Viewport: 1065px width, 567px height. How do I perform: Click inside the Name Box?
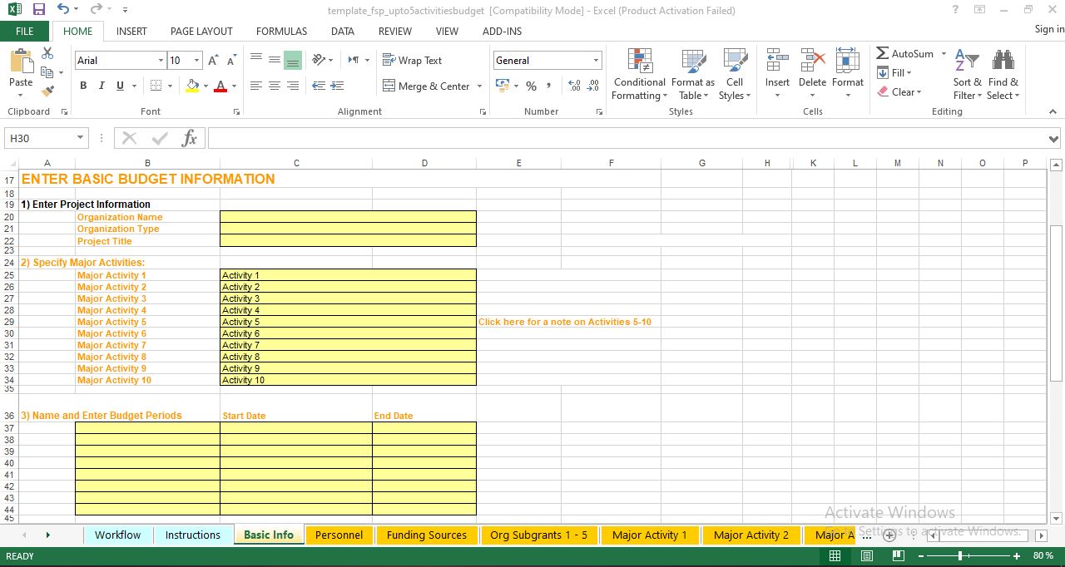coord(37,137)
